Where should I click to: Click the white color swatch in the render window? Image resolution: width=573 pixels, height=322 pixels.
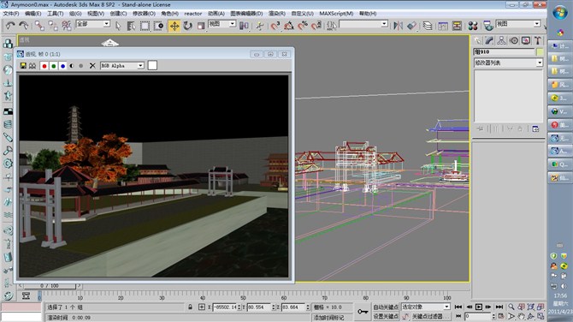152,65
